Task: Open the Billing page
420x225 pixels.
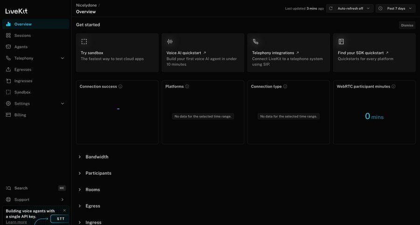Action: tap(35, 115)
